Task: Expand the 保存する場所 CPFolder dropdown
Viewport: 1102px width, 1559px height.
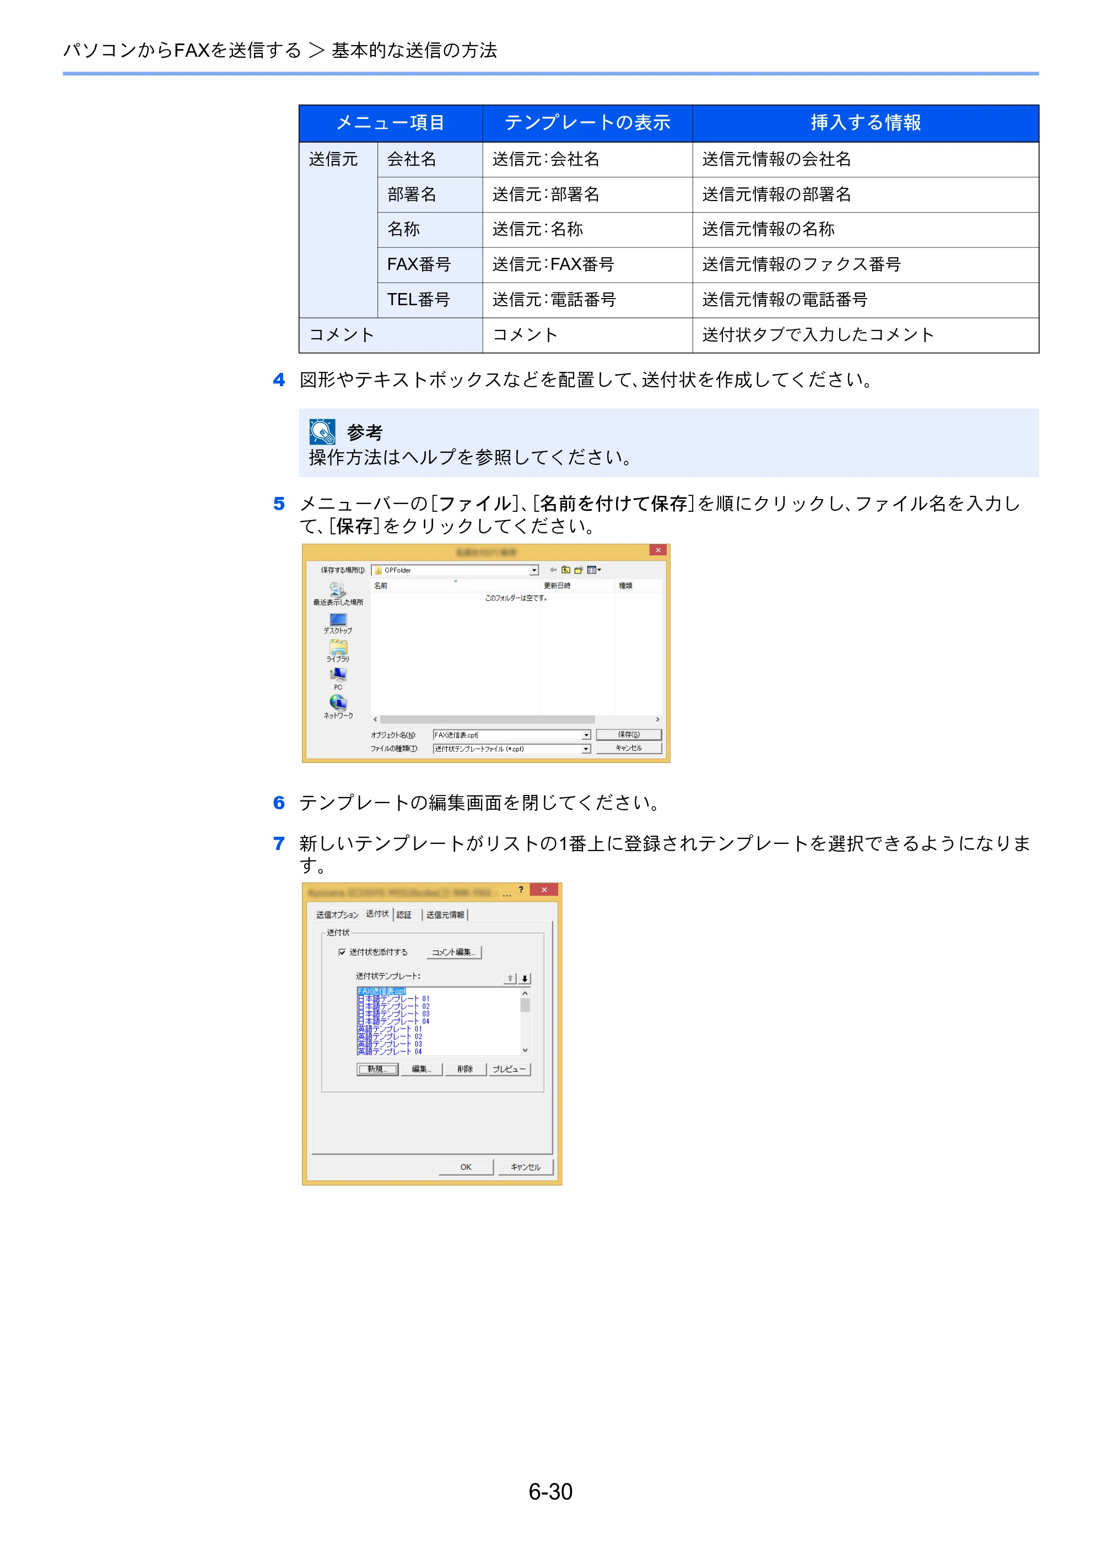Action: (x=534, y=570)
